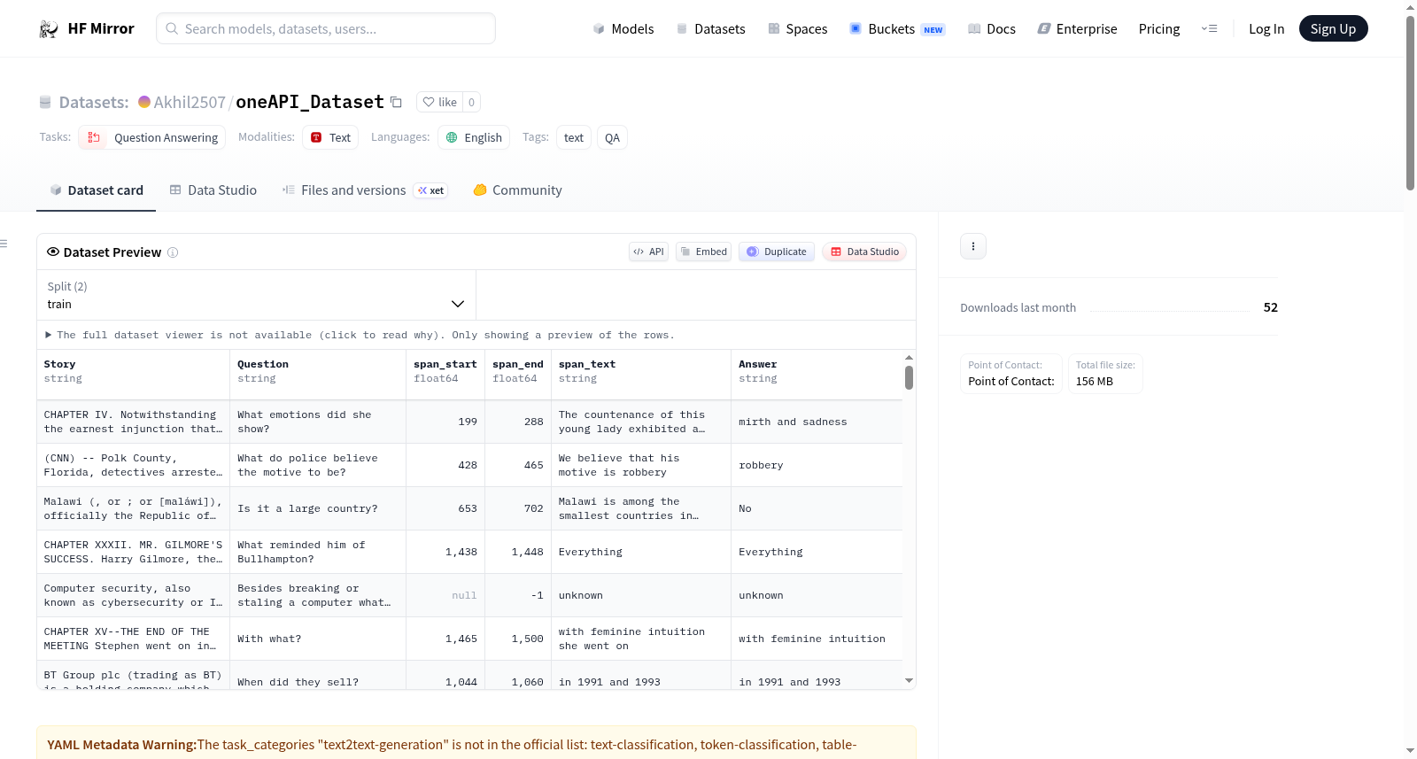This screenshot has width=1417, height=759.
Task: Click the 'Is it a large country?' question cell
Action: click(318, 509)
